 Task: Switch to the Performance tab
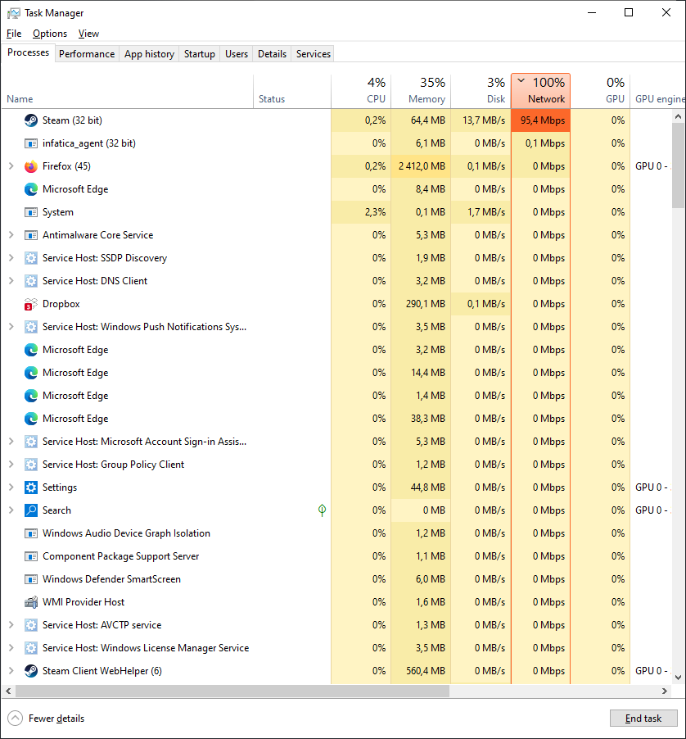click(x=87, y=54)
